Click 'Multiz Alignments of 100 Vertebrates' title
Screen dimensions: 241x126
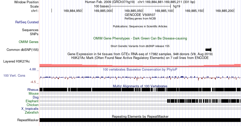pyautogui.click(x=140, y=86)
